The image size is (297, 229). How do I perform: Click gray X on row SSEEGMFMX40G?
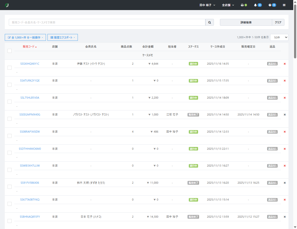click(x=285, y=115)
